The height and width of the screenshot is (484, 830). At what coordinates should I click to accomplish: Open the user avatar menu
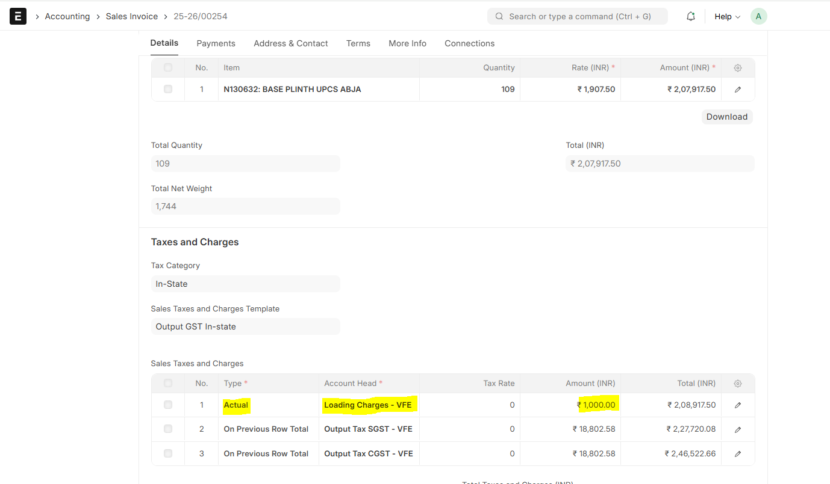[758, 16]
